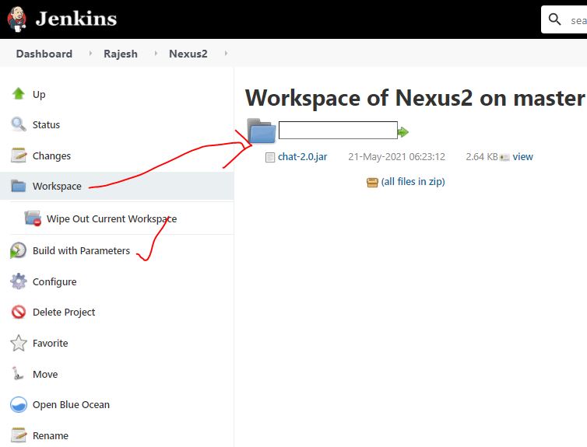This screenshot has height=447, width=587.
Task: Choose Delete Project
Action: (x=64, y=312)
